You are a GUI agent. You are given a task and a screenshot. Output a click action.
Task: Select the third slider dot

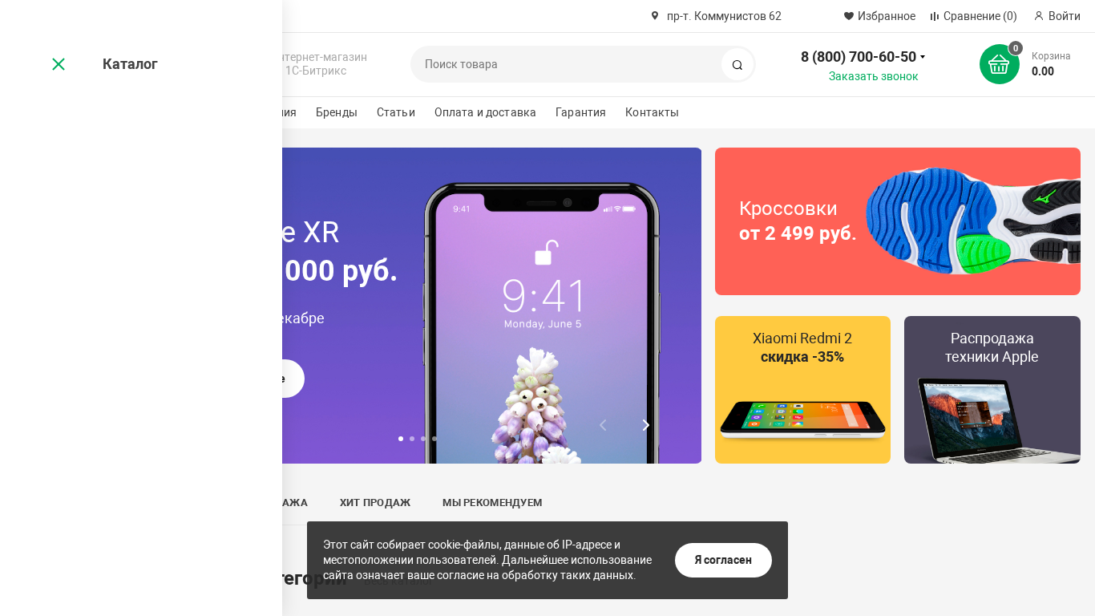[x=423, y=439]
